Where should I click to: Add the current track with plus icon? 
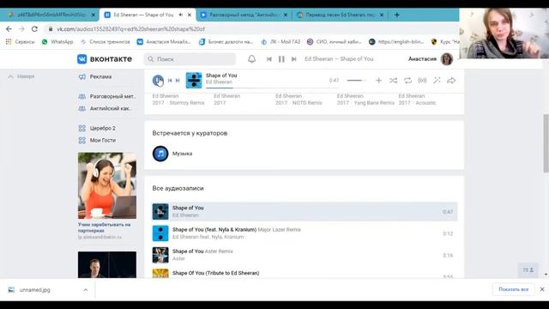coord(378,81)
